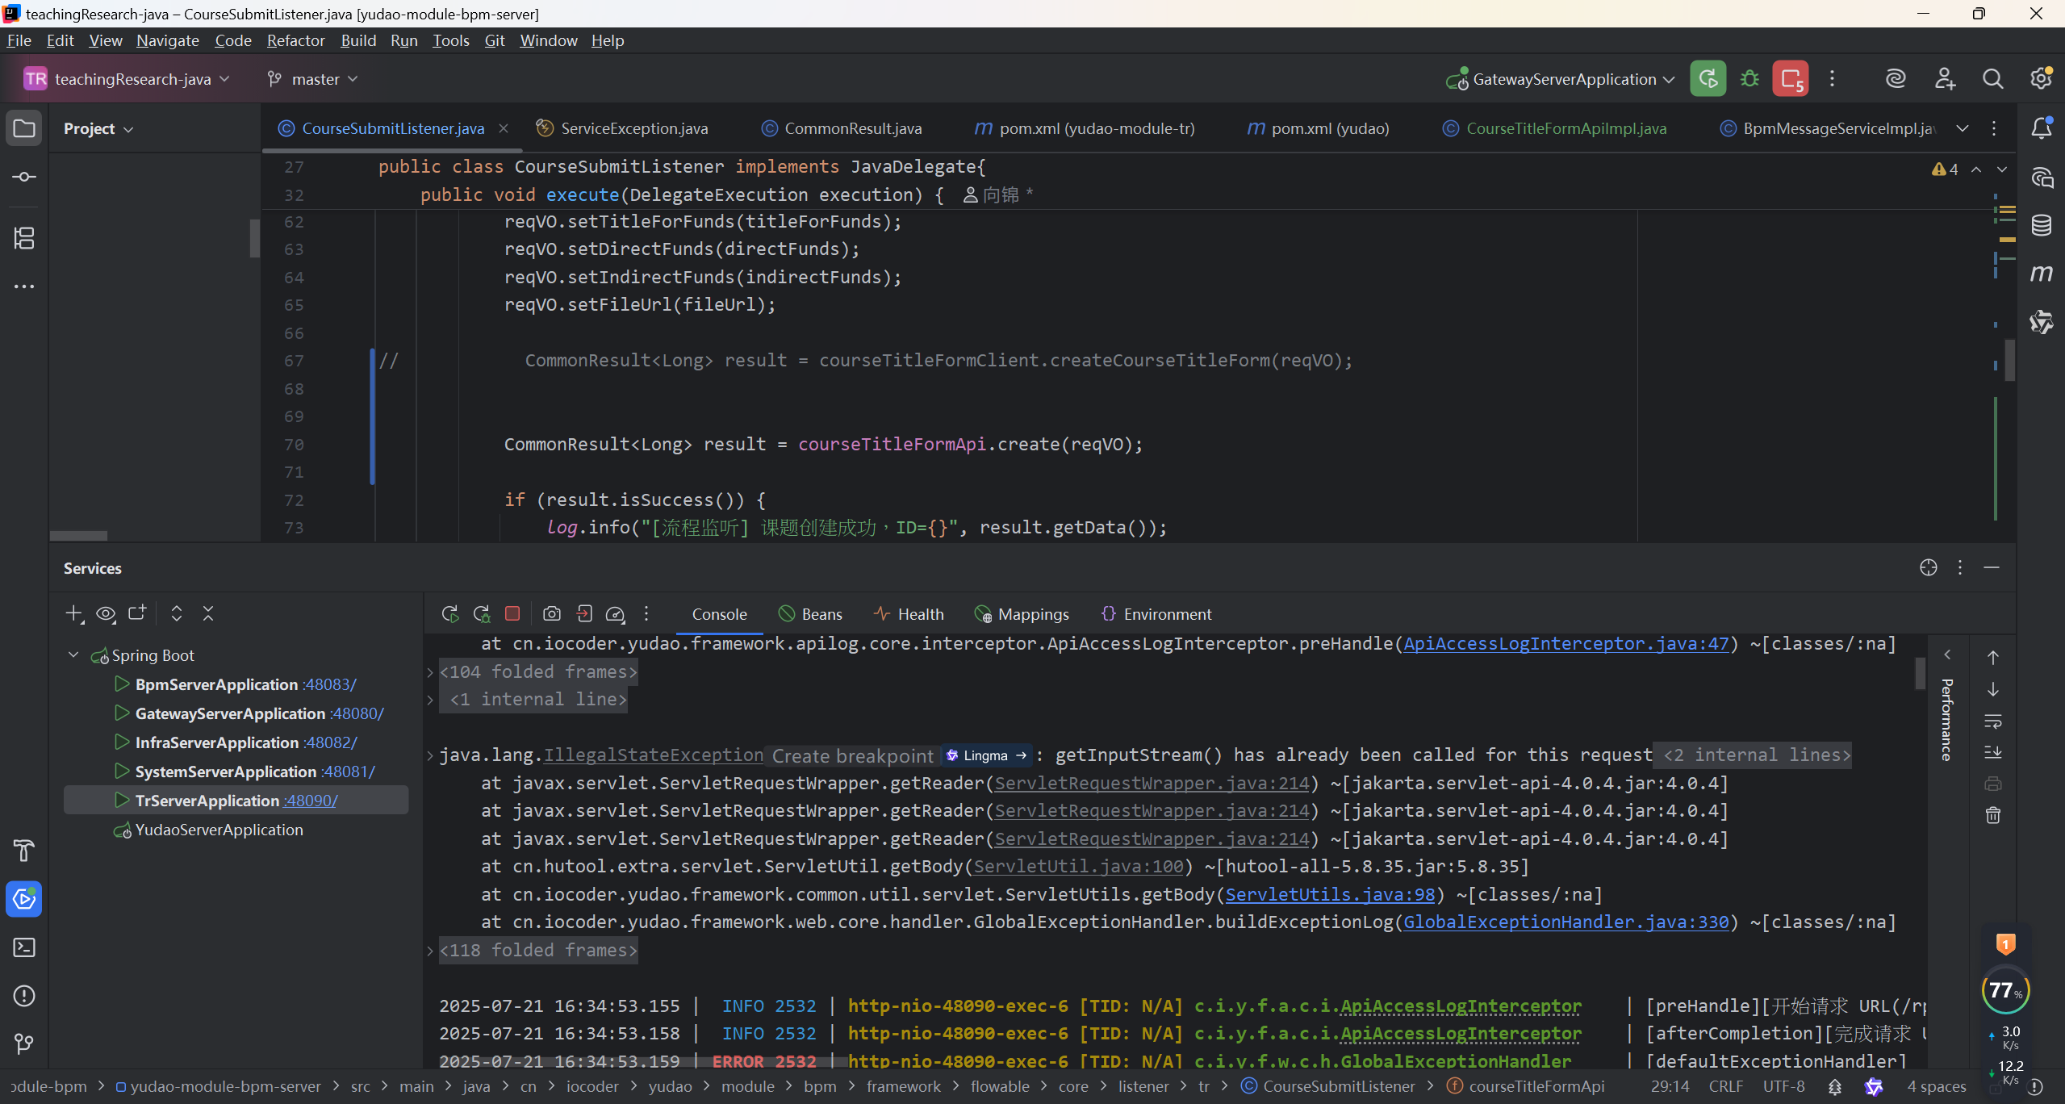This screenshot has height=1104, width=2065.
Task: Click the Commit tool window icon
Action: point(24,177)
